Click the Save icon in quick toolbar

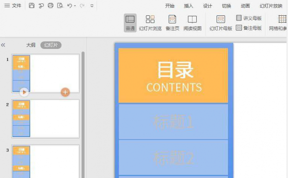point(32,6)
